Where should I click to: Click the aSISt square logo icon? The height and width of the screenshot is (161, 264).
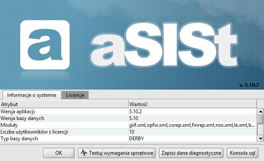(x=45, y=45)
